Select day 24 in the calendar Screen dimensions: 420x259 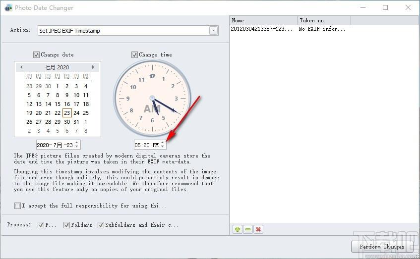76,113
